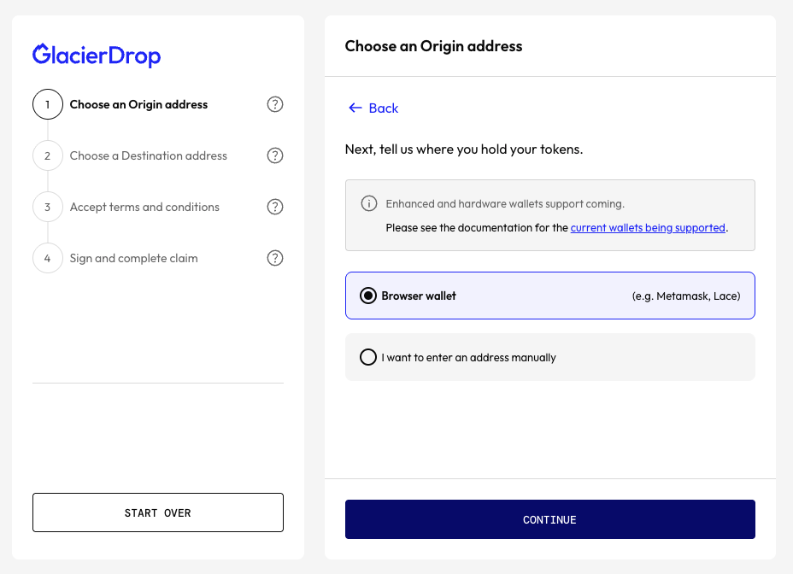Image resolution: width=793 pixels, height=574 pixels.
Task: Go to the Choose a Destination address step label
Action: (x=149, y=155)
